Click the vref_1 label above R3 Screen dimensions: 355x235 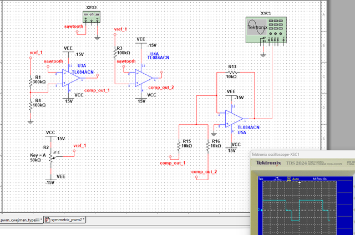(120, 29)
